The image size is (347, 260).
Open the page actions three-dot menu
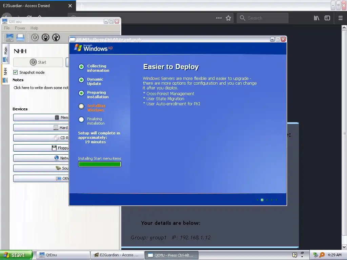point(219,18)
